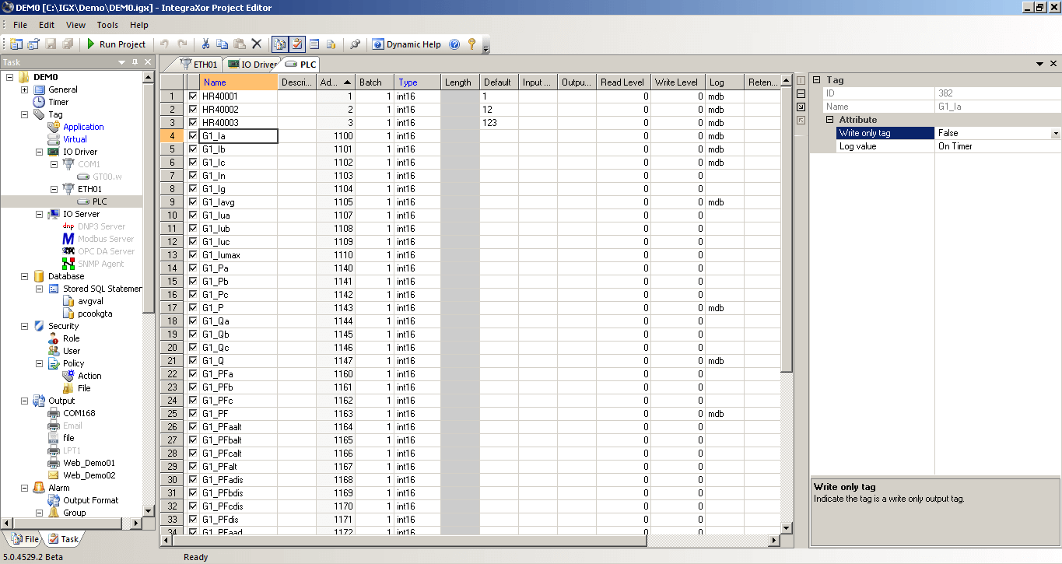
Task: Select the Modbus Server tree item
Action: (106, 239)
